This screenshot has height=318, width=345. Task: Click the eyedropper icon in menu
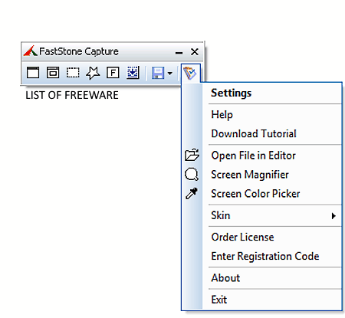coord(192,193)
